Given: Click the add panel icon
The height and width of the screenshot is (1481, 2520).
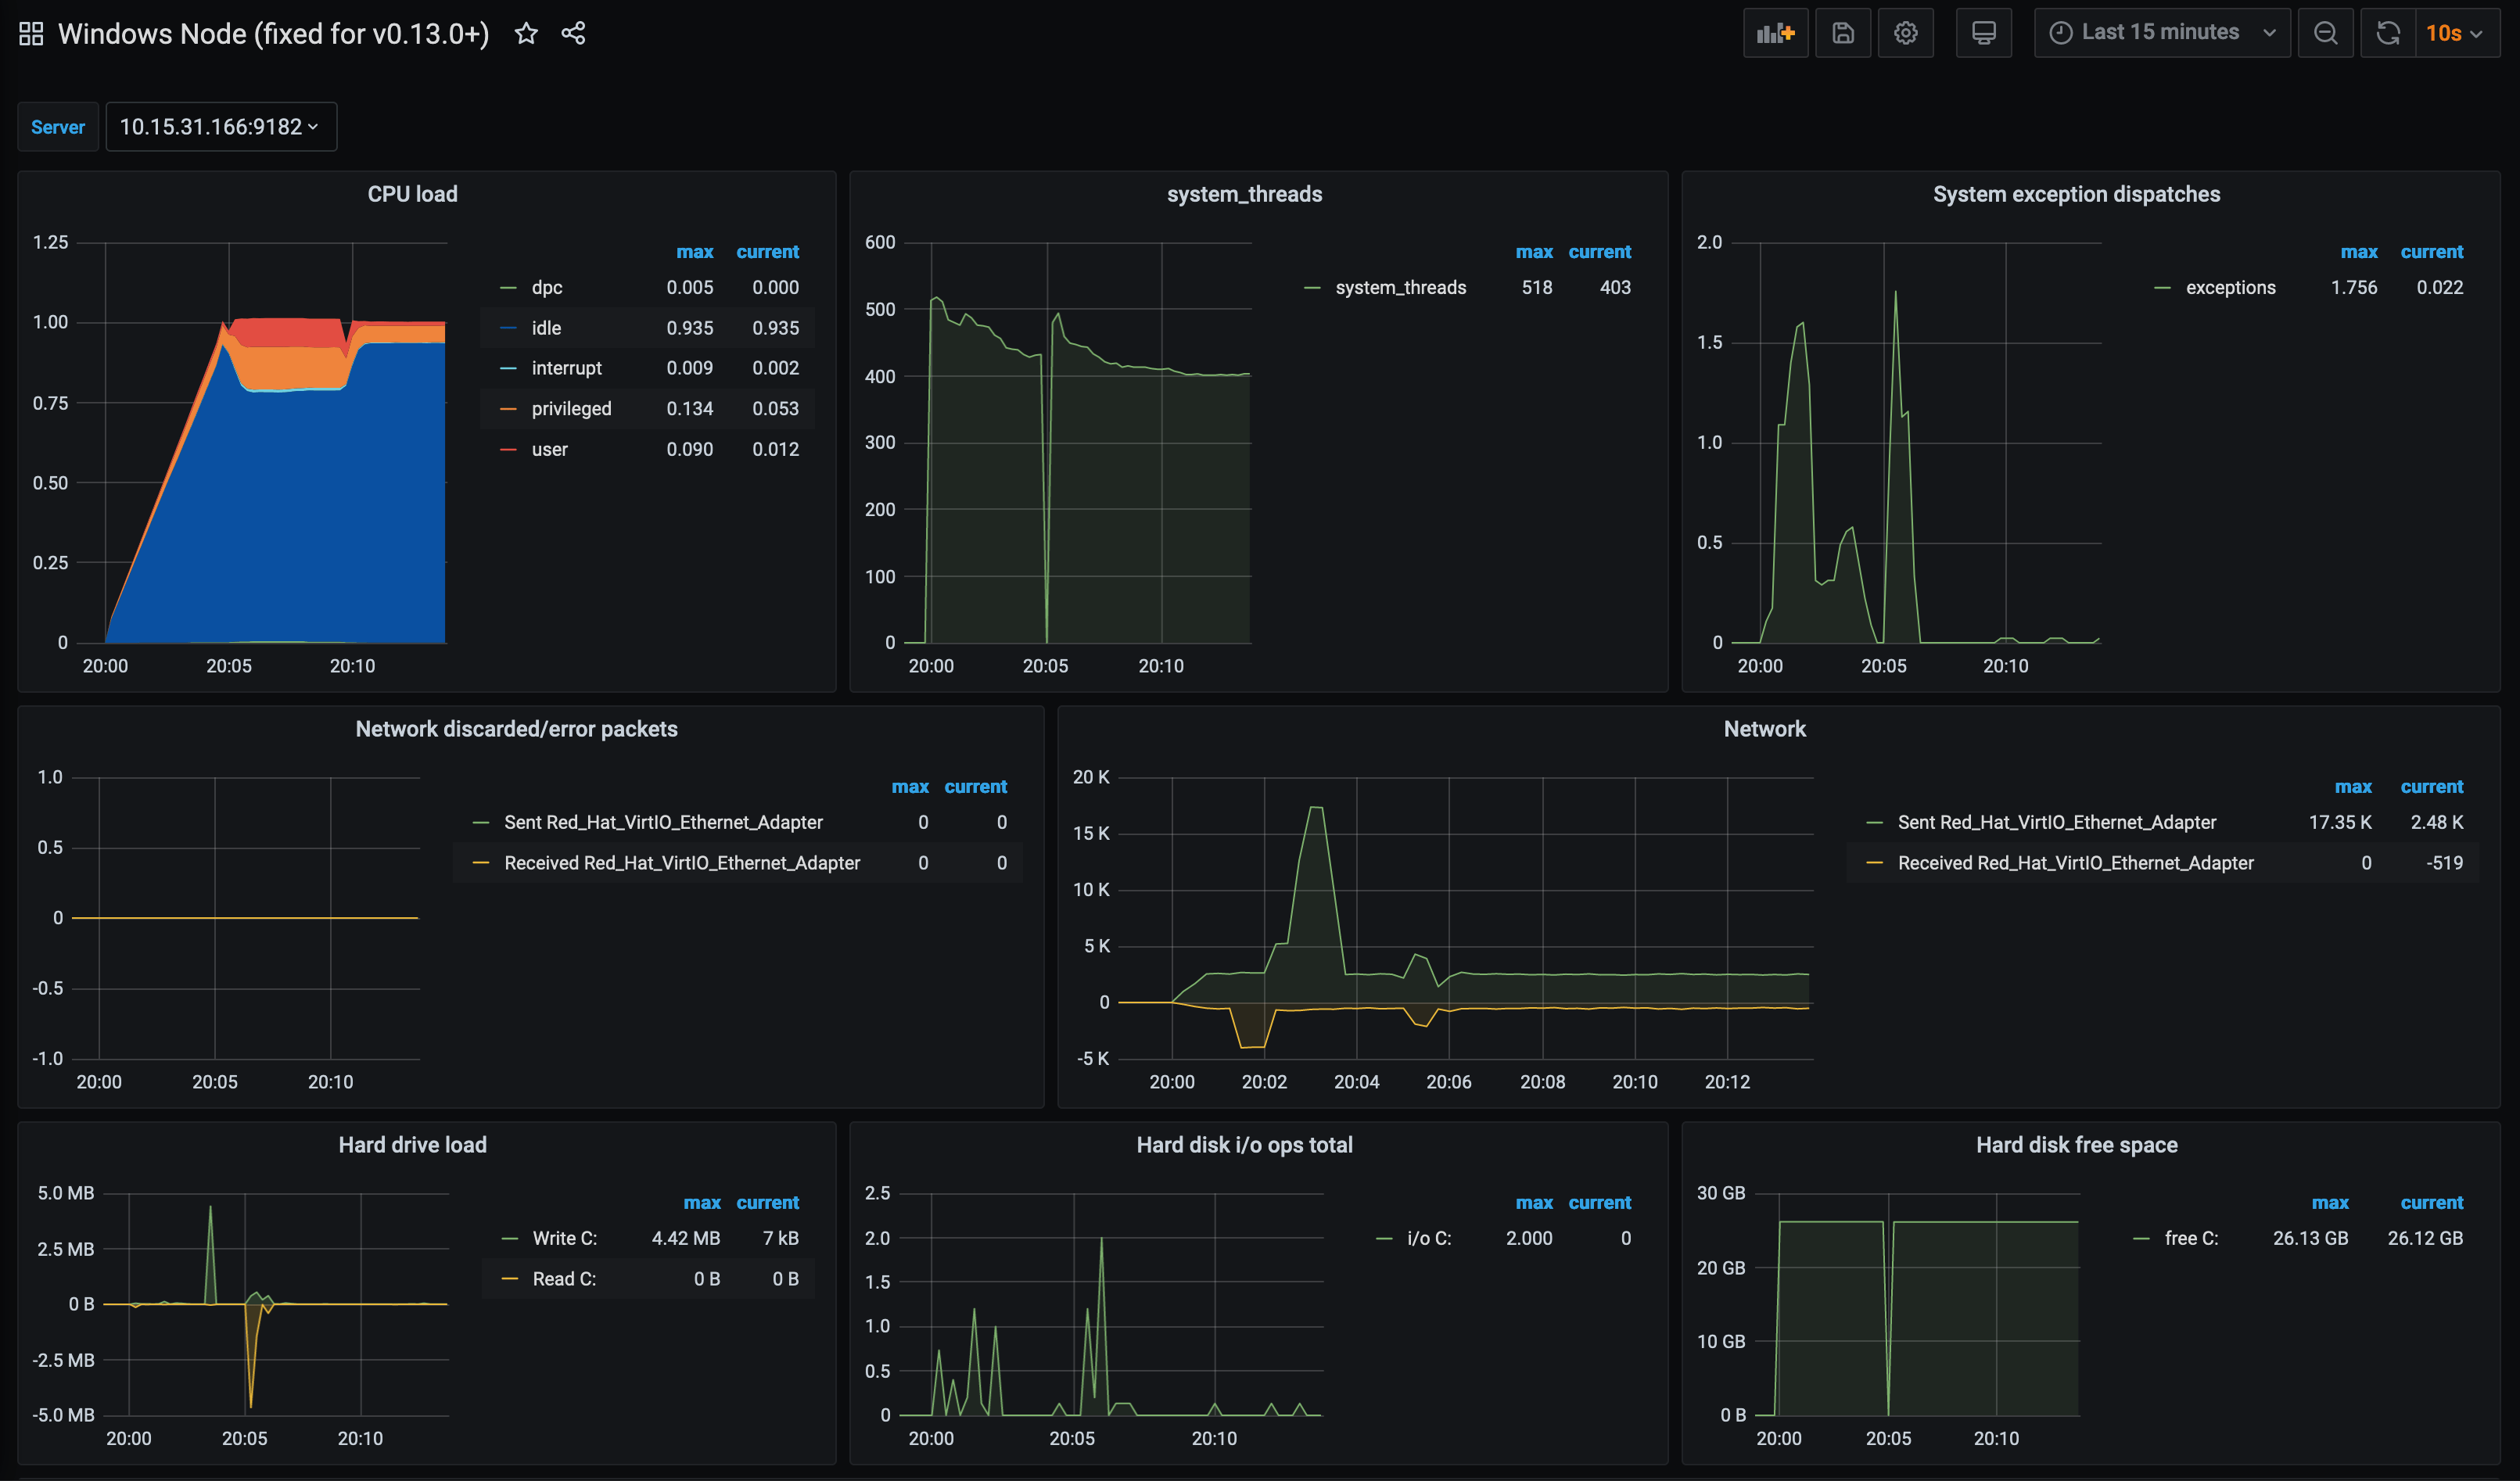Looking at the screenshot, I should tap(1775, 32).
